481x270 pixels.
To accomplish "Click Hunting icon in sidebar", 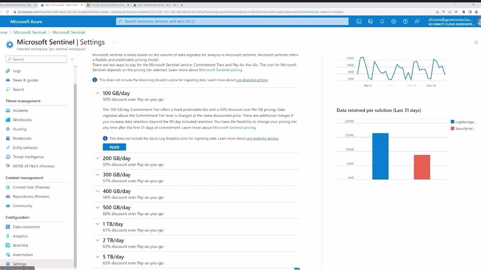I will click(8, 129).
